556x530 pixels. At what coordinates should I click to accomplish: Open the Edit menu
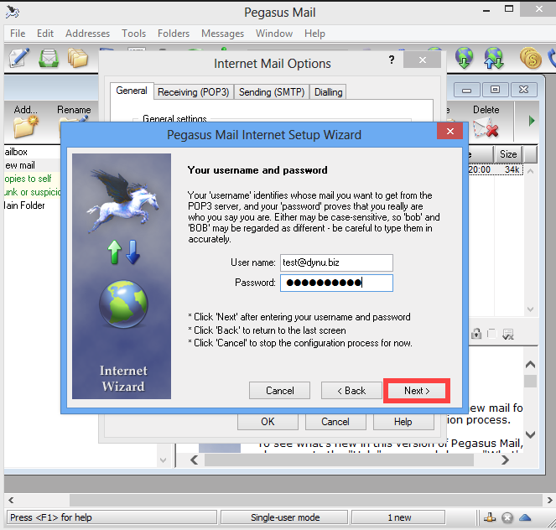[x=45, y=34]
